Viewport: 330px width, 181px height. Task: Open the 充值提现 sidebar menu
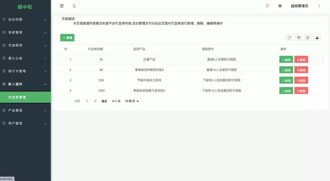point(25,45)
